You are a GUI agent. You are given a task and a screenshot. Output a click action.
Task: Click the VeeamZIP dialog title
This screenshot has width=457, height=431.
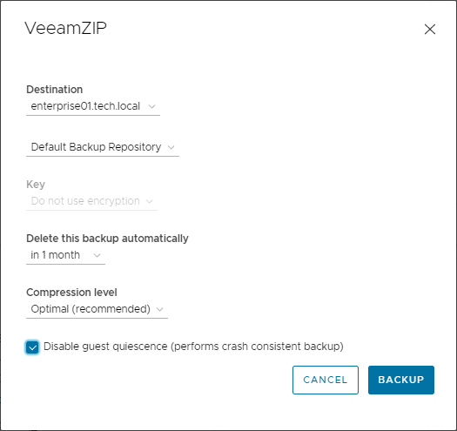tap(65, 28)
